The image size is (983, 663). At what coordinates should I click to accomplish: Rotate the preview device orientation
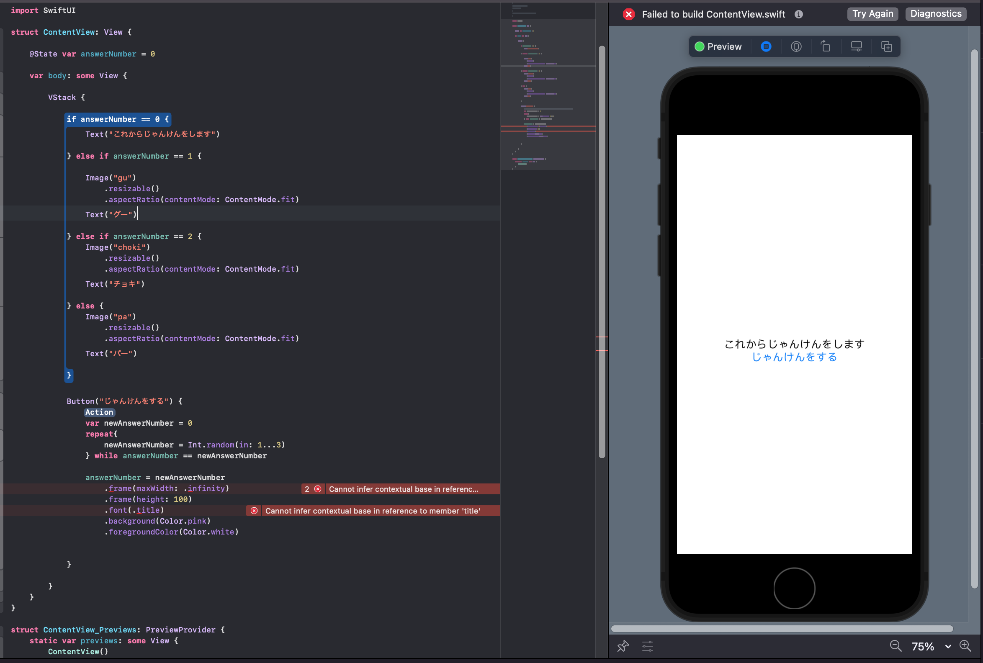(825, 46)
